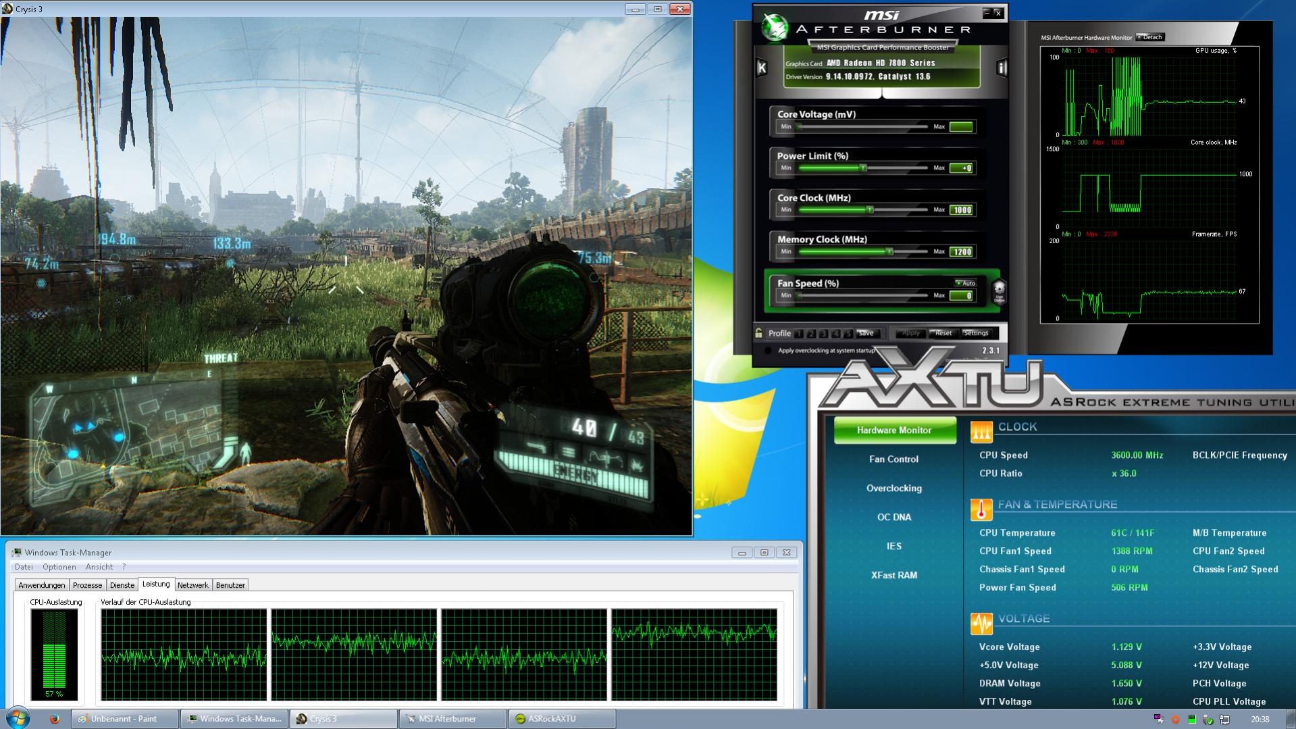1296x729 pixels.
Task: Click the Memory Clock value field showing 1200
Action: coord(961,252)
